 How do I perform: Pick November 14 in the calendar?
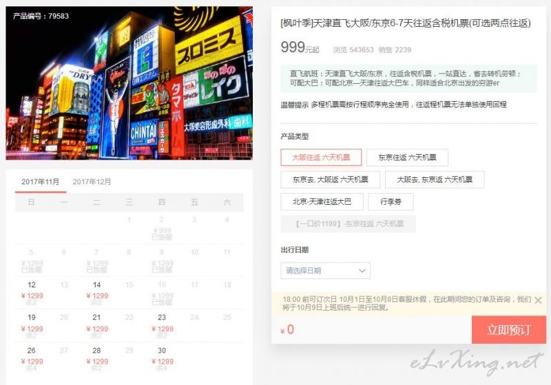(96, 292)
